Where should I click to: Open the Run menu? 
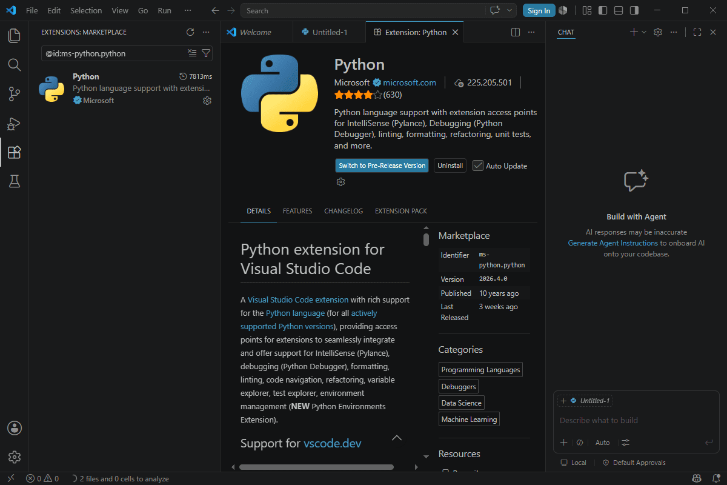164,10
